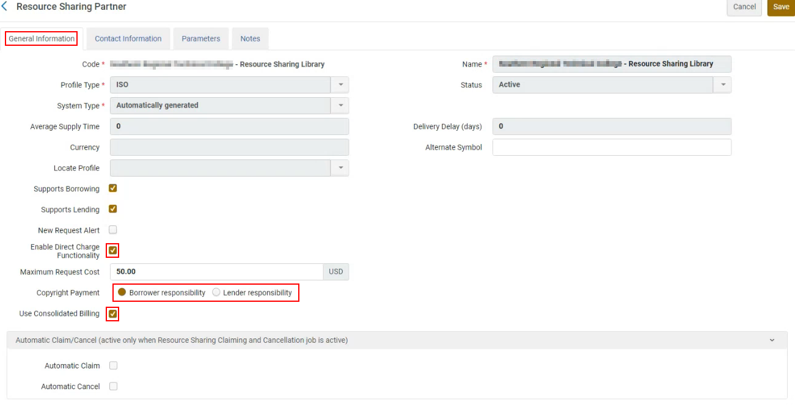Select the General Information tab

(x=42, y=38)
